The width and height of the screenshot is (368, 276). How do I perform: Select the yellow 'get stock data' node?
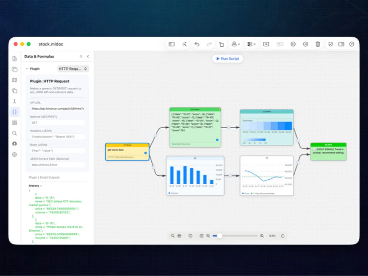click(x=127, y=152)
